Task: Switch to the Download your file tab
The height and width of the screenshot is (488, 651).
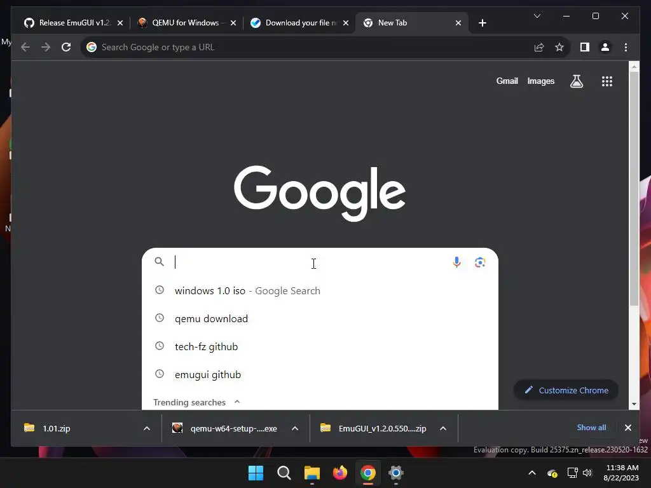Action: pyautogui.click(x=300, y=23)
